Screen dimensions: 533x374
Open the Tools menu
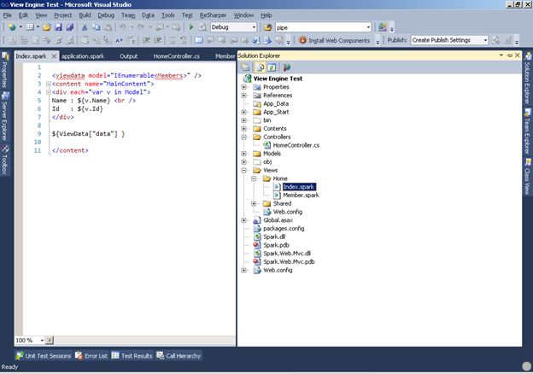(x=168, y=15)
